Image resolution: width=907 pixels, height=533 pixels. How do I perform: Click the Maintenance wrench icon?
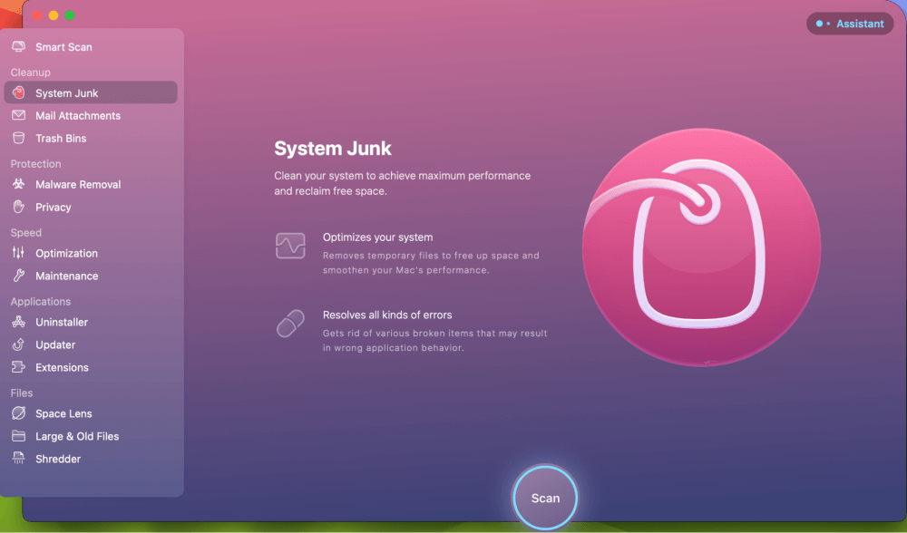tap(18, 276)
